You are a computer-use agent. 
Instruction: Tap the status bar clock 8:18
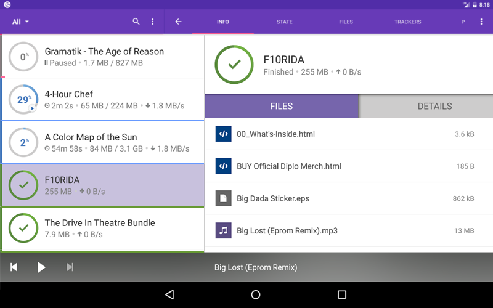point(484,5)
